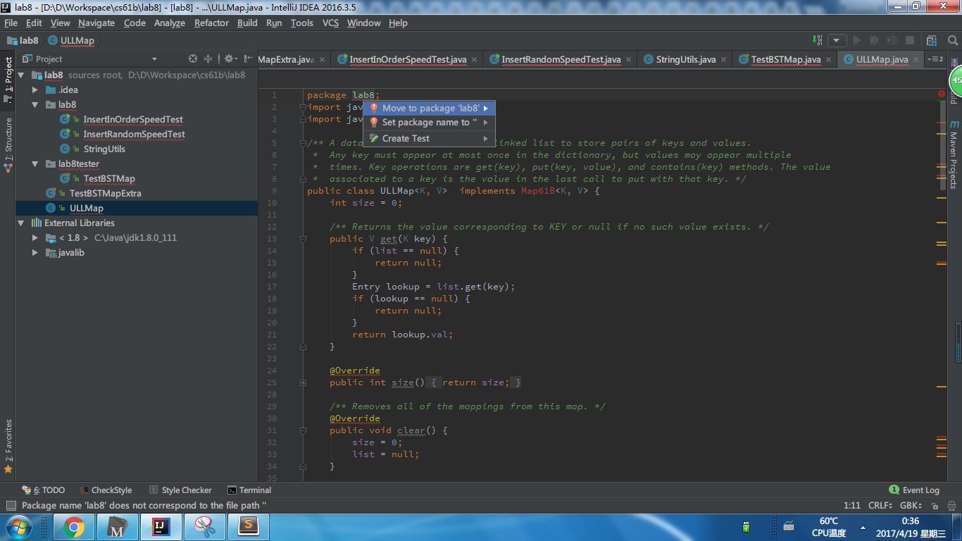Click the green Run arrow icon
The height and width of the screenshot is (541, 962).
click(857, 41)
